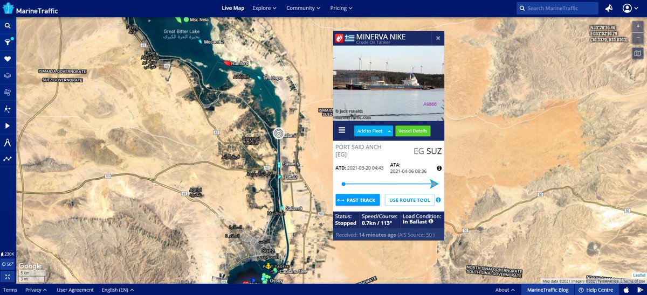Click the Greek flag in the popup header
The image size is (647, 295).
click(349, 38)
